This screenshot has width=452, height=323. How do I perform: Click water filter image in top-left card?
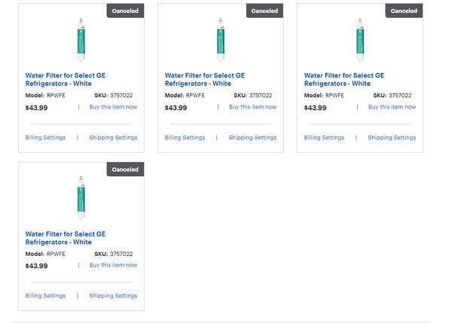[x=81, y=40]
